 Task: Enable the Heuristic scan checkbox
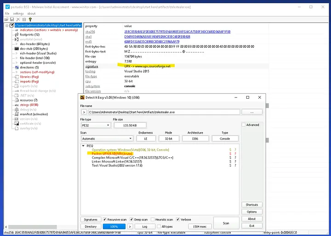153,219
